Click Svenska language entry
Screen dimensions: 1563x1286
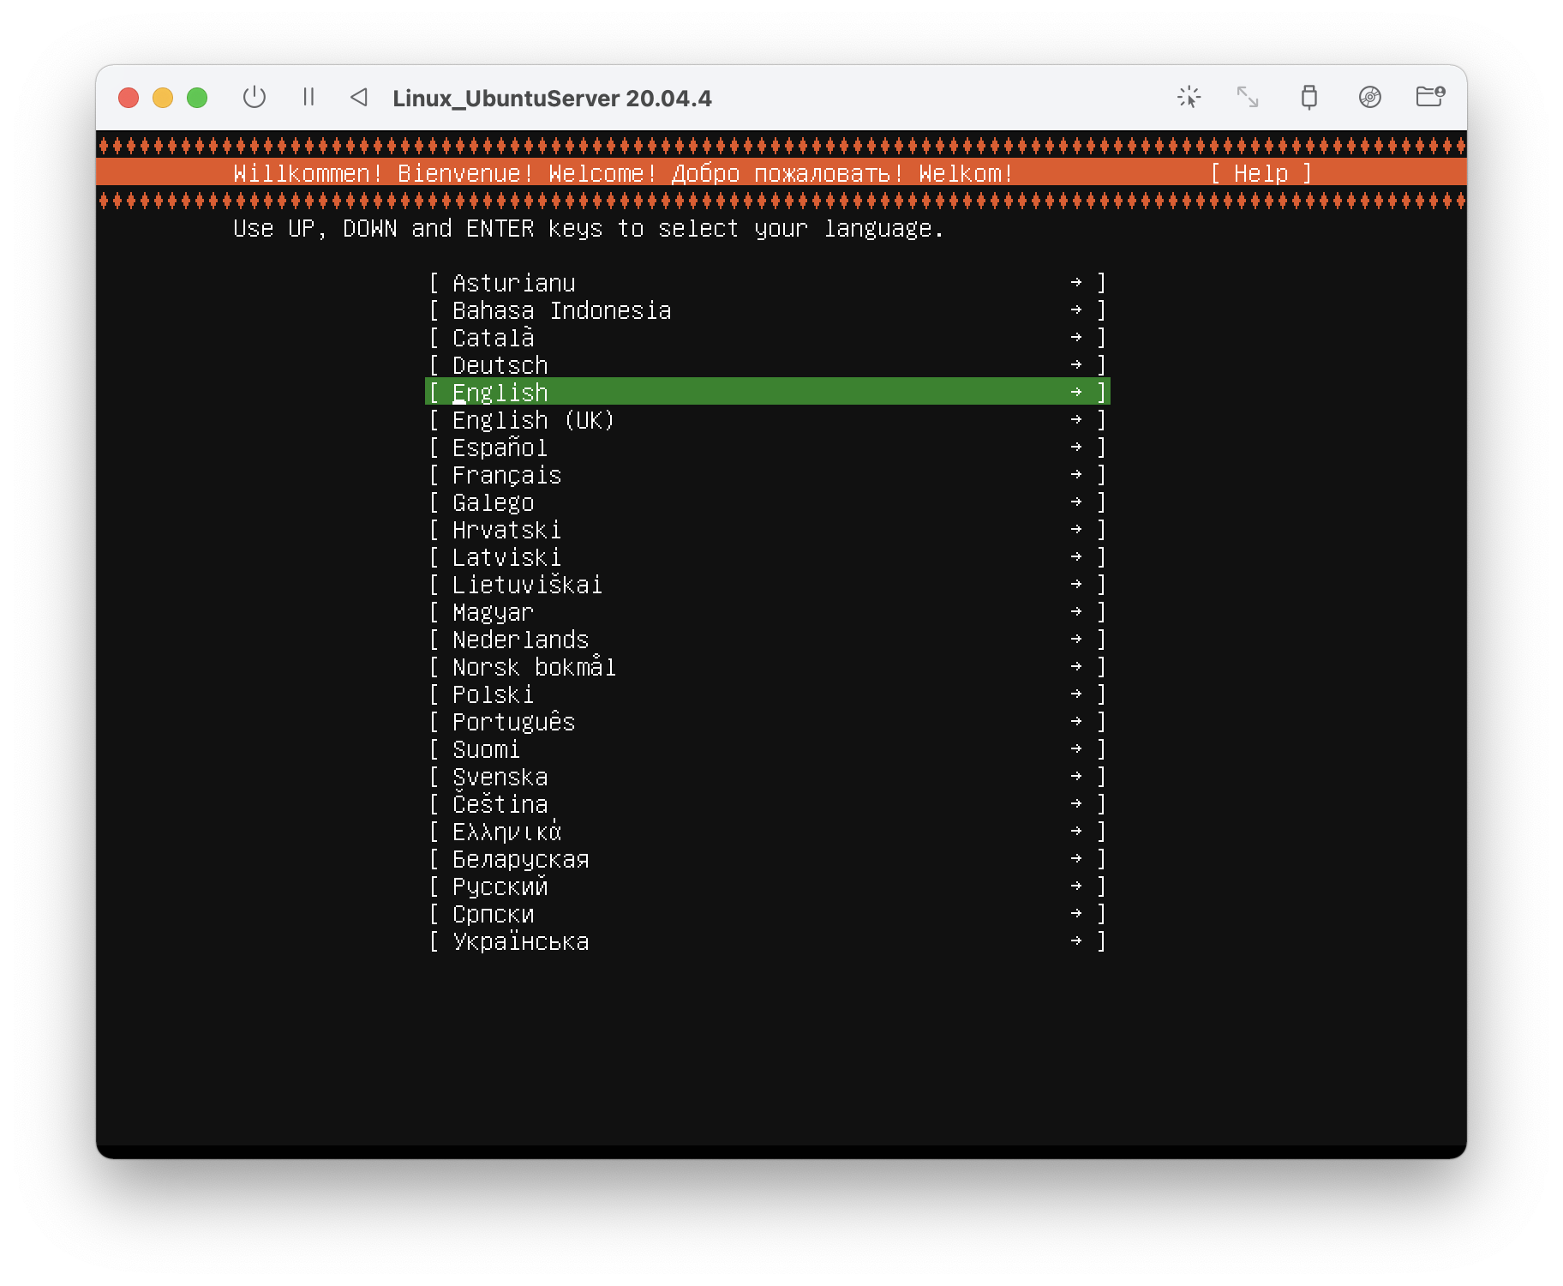(x=768, y=776)
